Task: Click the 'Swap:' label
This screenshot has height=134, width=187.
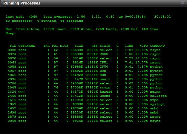Action: coord(11,33)
